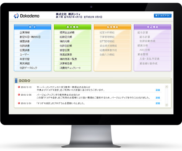Open details for the 2010/3/01 notice
The image size is (182, 151).
pyautogui.click(x=158, y=103)
